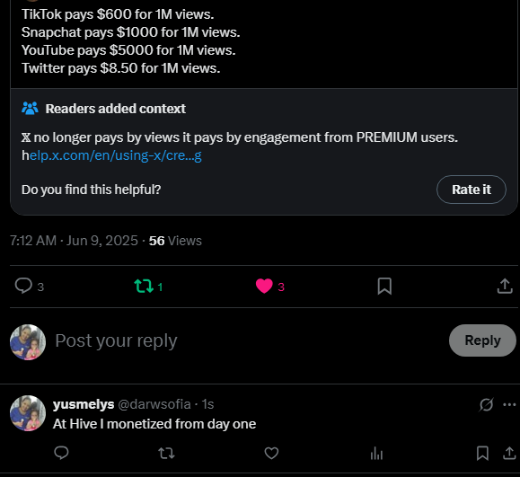The image size is (520, 477).
Task: Open the help.x.com community note link
Action: click(111, 155)
